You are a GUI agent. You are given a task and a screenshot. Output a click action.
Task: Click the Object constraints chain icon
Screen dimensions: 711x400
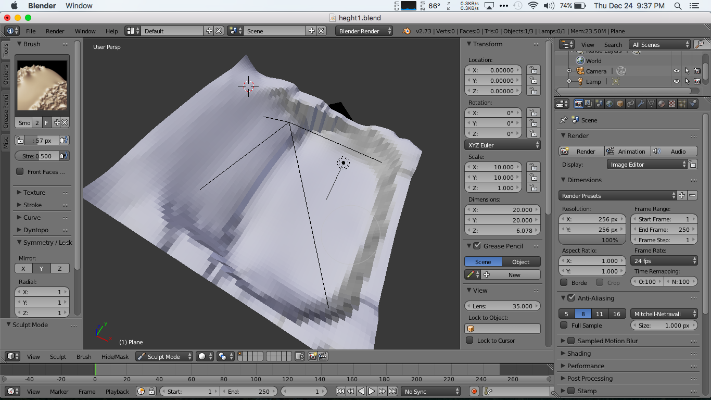click(x=630, y=104)
